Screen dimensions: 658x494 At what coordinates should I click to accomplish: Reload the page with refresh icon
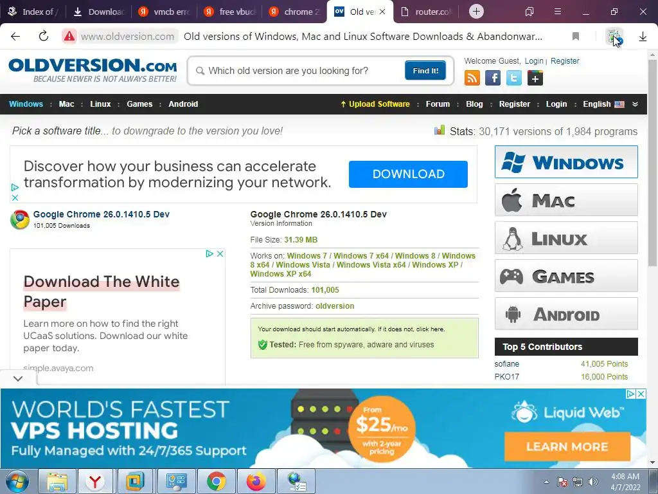[44, 36]
